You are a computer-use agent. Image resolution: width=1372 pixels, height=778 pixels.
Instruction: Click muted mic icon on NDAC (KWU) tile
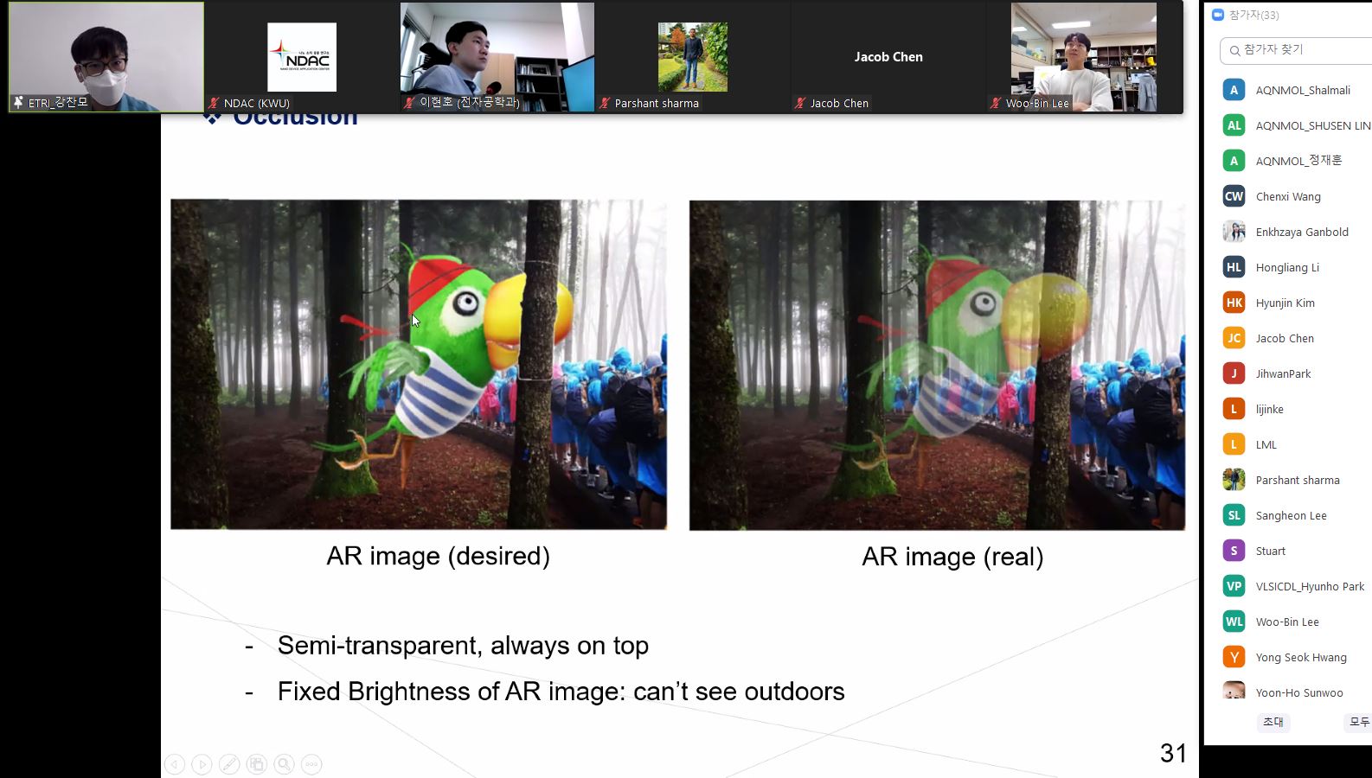214,103
